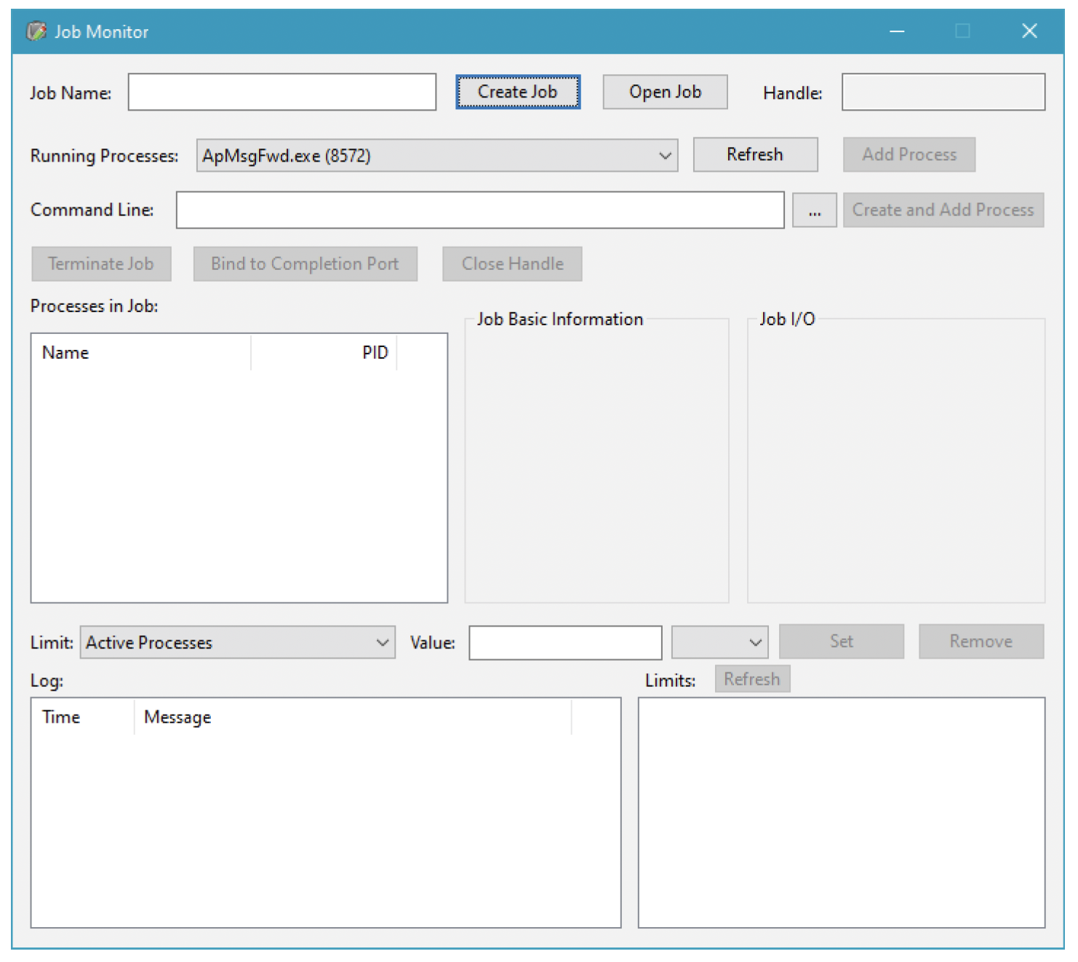Screen dimensions: 1078x962
Task: Click the Remove limit button
Action: point(981,641)
